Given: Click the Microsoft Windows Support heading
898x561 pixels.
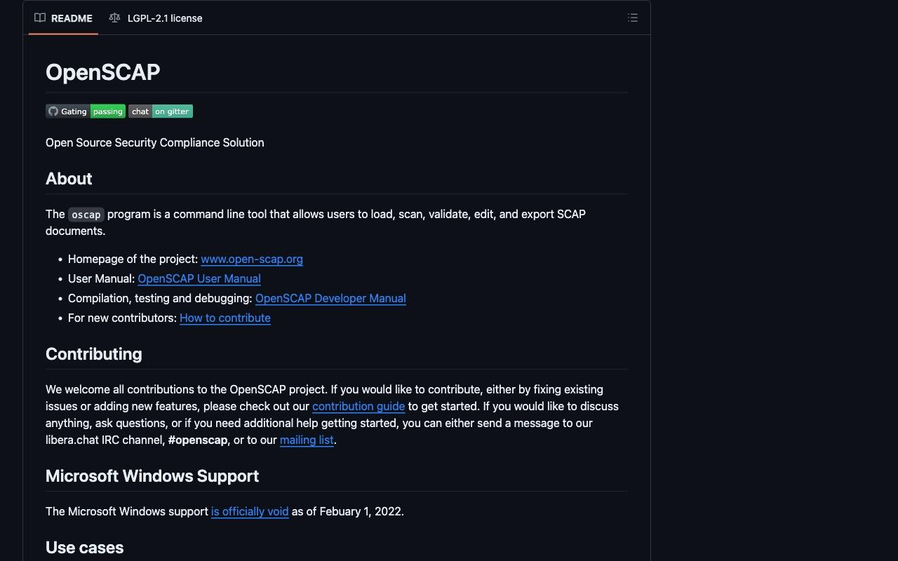Looking at the screenshot, I should (152, 476).
